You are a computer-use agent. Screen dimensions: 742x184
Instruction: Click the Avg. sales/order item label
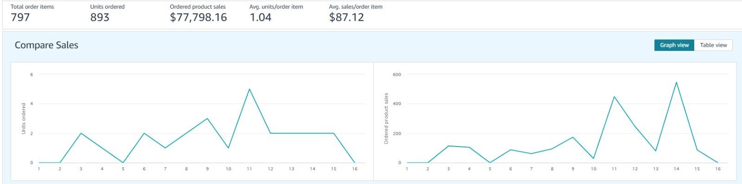pos(356,6)
